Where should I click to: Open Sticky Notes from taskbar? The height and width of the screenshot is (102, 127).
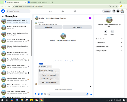pos(31,100)
